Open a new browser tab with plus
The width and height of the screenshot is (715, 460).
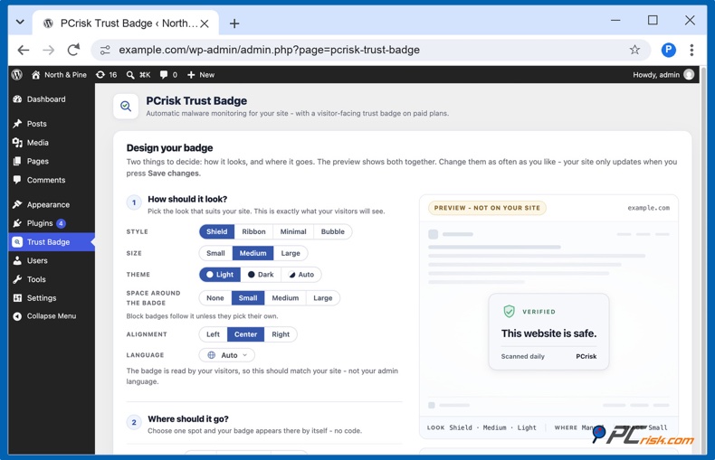[234, 23]
